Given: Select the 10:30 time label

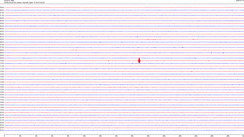Looking at the screenshot, I should pos(2,63).
